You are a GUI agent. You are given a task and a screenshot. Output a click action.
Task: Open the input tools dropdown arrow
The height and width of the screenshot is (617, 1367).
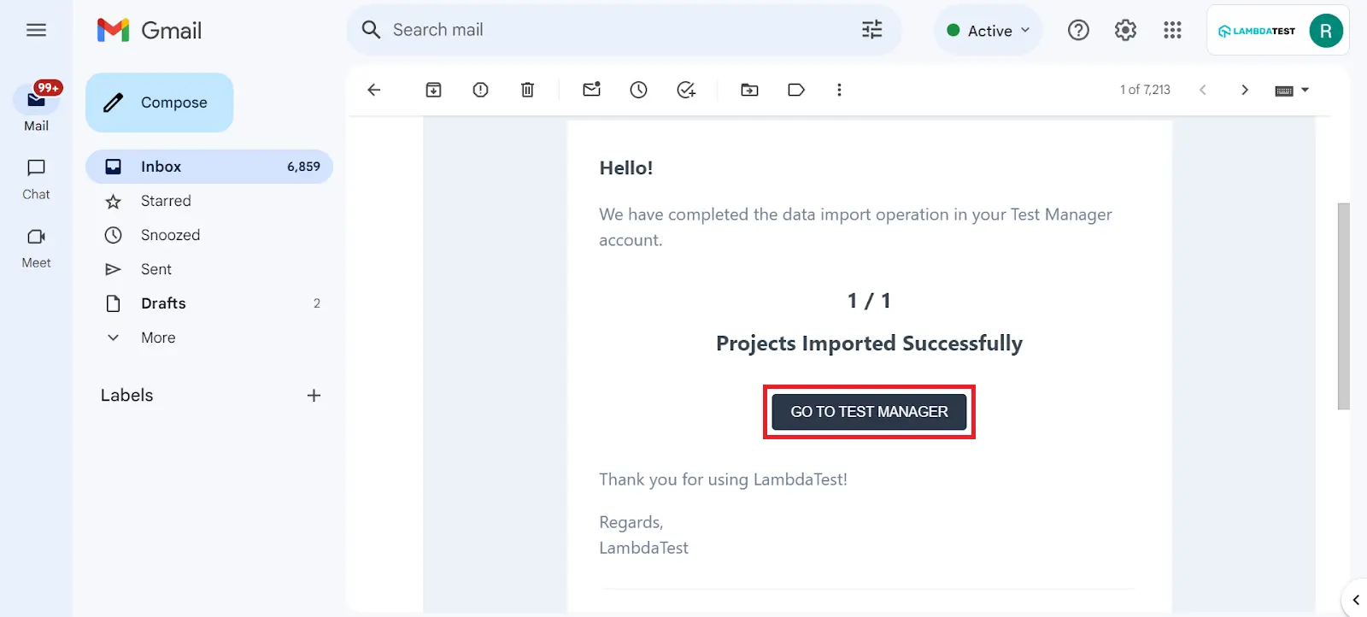click(1305, 90)
